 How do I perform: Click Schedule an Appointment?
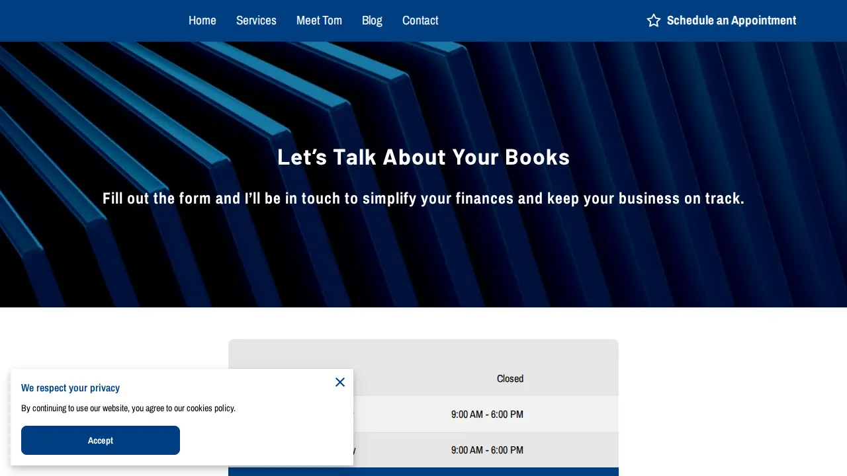click(x=731, y=20)
